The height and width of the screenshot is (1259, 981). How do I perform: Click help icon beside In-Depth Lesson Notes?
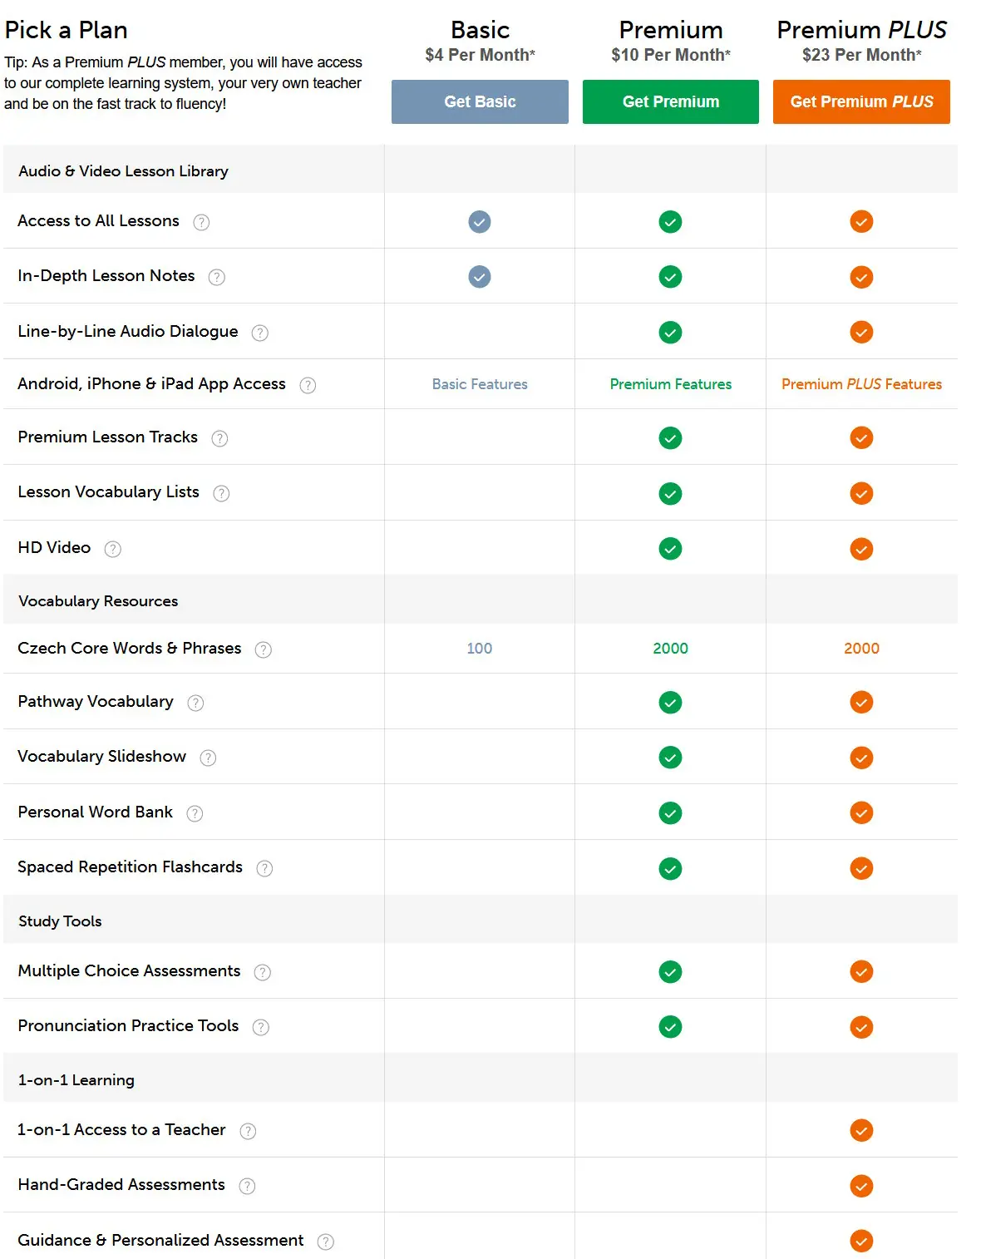click(x=217, y=277)
